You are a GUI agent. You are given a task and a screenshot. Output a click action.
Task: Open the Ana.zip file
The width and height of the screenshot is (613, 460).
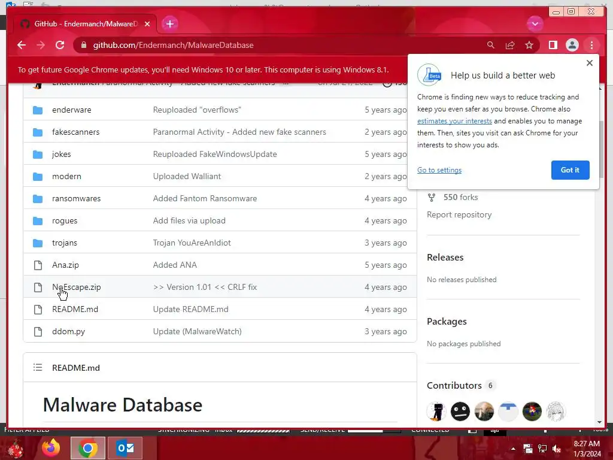tap(65, 265)
